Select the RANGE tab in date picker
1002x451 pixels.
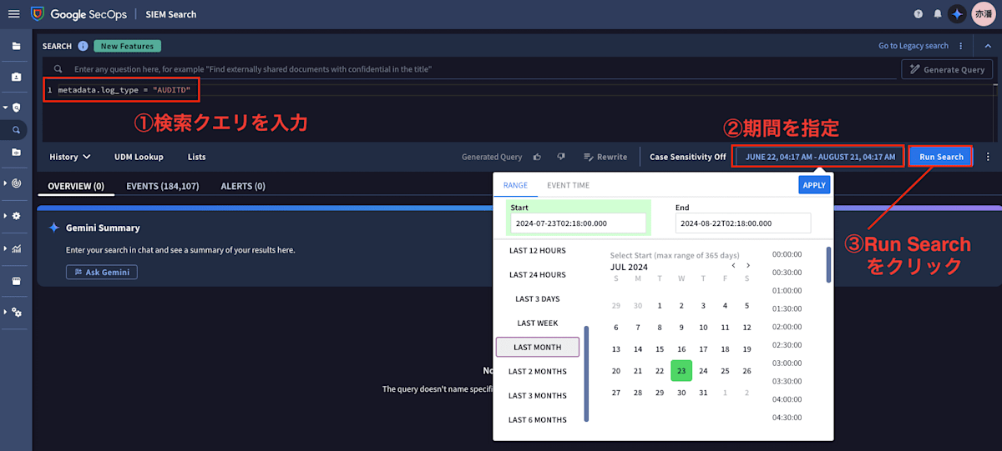click(x=515, y=185)
